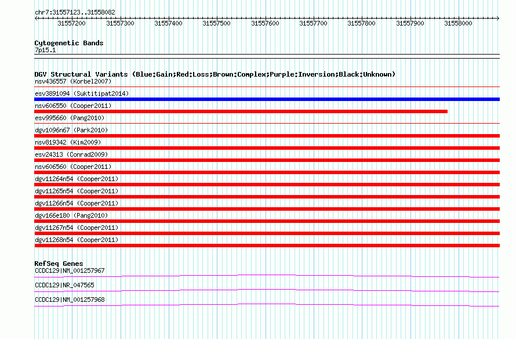Open variant nsv606550 (Cooper2011)

click(73, 106)
